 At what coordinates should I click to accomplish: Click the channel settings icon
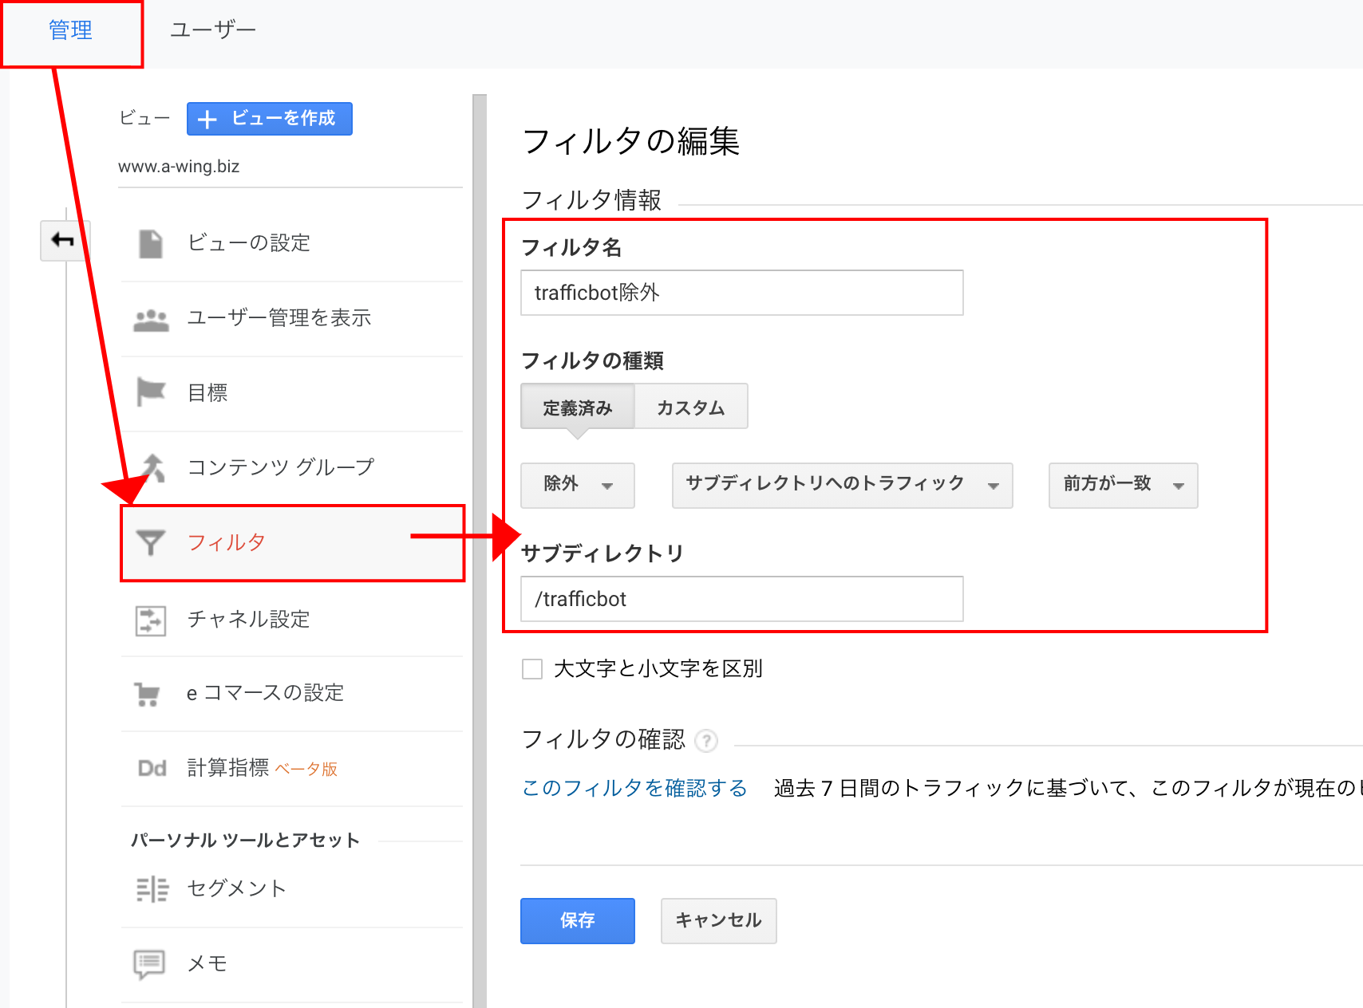pyautogui.click(x=151, y=620)
